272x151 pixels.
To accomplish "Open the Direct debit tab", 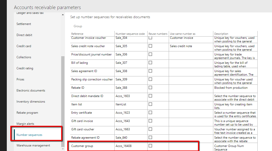I will 24,35.
